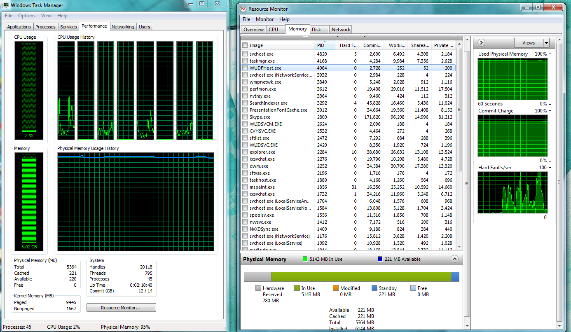
Task: Check the perfmon.exe checkbox
Action: tap(245, 89)
